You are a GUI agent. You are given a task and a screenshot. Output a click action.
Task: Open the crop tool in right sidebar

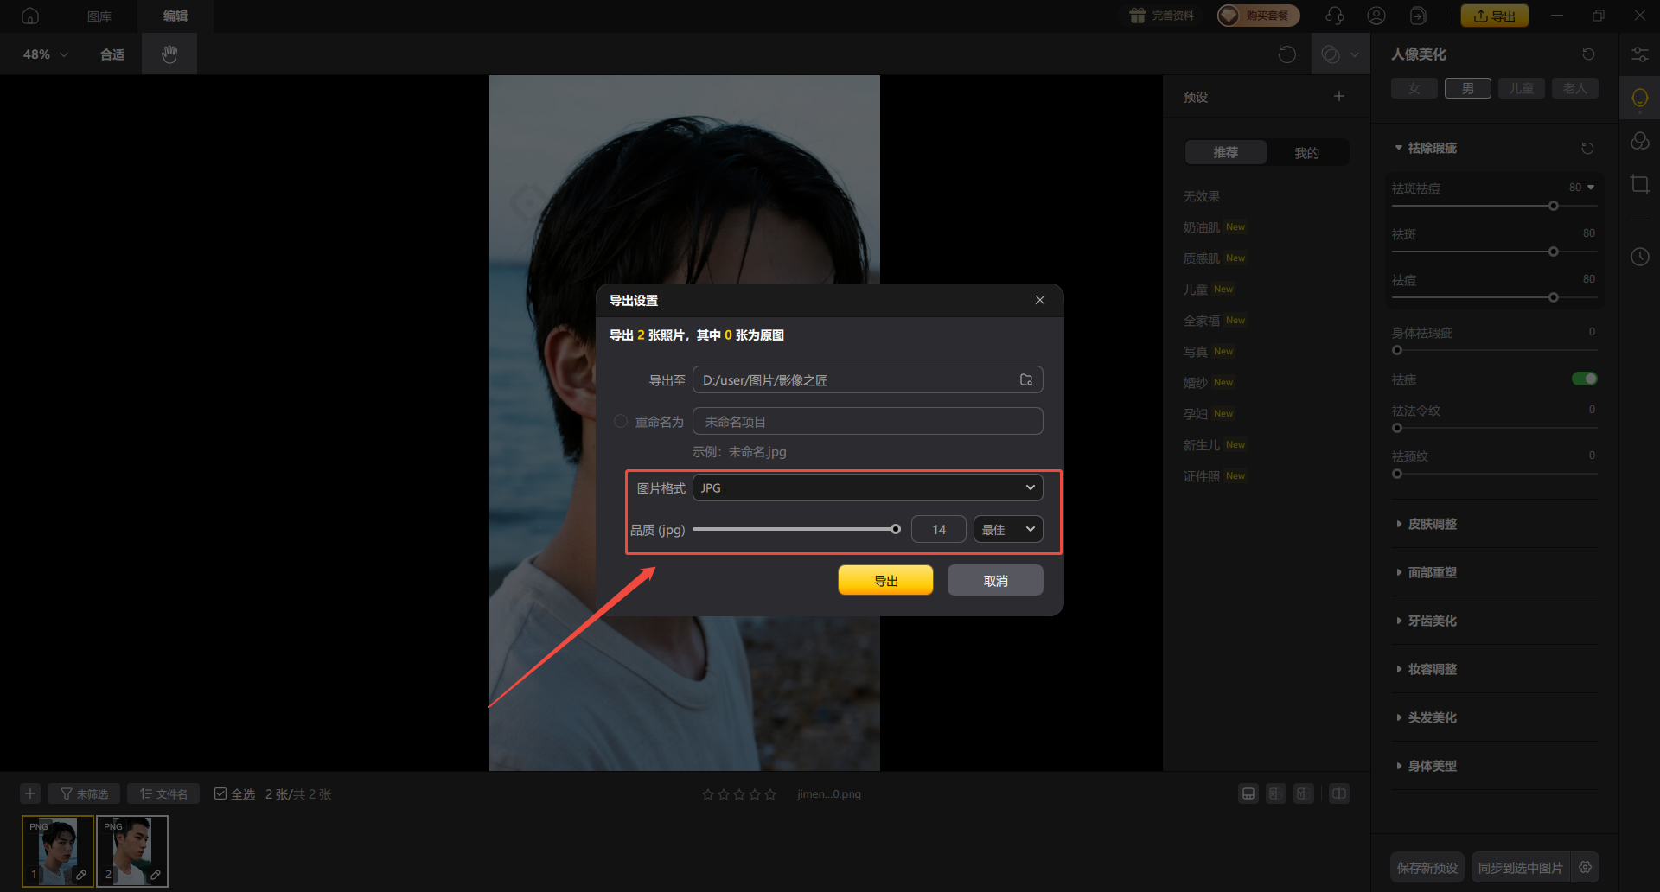(1639, 184)
